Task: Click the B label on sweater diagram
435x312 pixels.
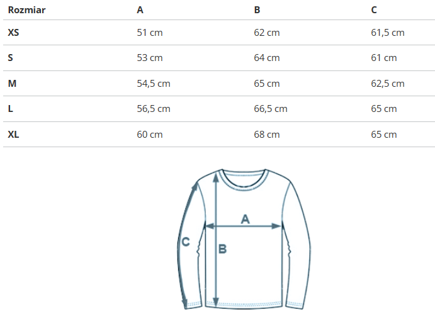Action: click(222, 249)
